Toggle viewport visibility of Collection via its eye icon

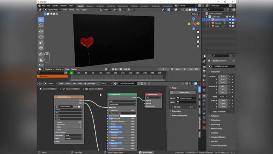(x=230, y=17)
